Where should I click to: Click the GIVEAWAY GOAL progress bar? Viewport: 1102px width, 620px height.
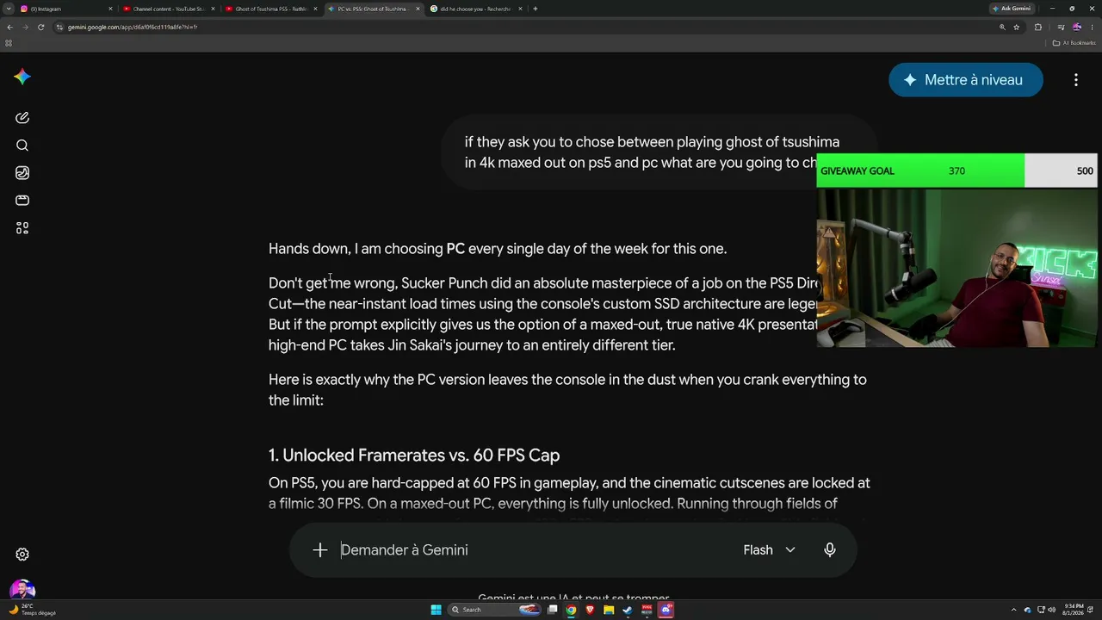point(957,170)
